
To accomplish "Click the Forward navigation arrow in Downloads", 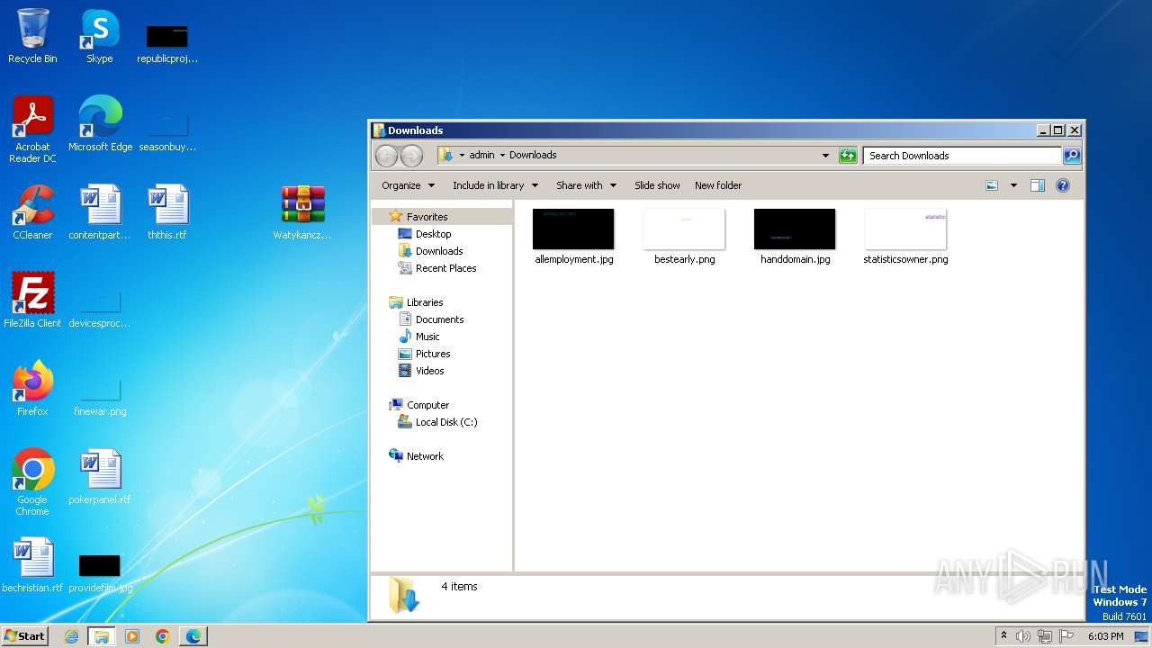I will 411,156.
